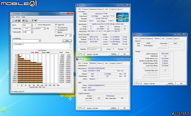The image size is (191, 116).
Task: Switch to SPD tab in top CPU-Z window
Action: (x=107, y=9)
